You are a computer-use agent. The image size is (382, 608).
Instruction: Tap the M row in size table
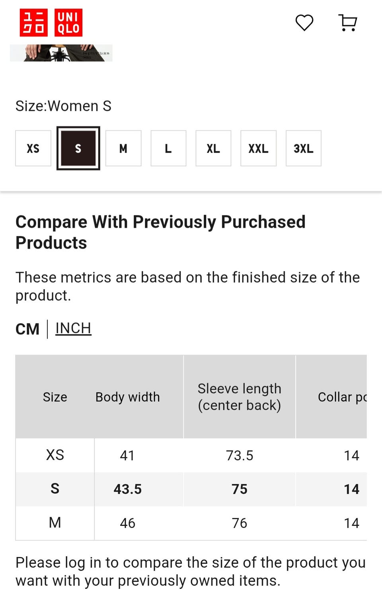coord(55,523)
